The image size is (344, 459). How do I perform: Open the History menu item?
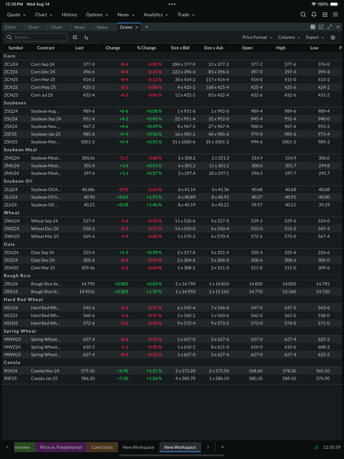(x=69, y=15)
